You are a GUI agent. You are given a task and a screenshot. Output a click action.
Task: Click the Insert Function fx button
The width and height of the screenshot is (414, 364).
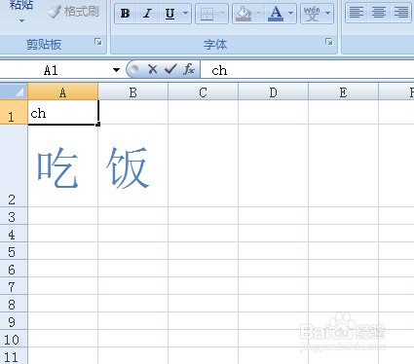click(x=189, y=69)
